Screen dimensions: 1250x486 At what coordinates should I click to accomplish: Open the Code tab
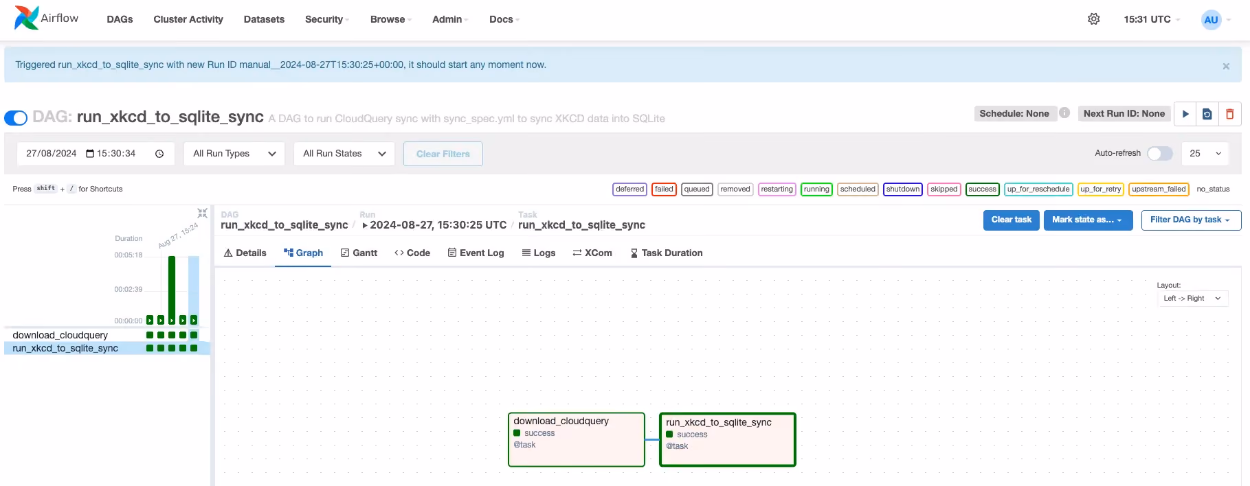tap(412, 253)
